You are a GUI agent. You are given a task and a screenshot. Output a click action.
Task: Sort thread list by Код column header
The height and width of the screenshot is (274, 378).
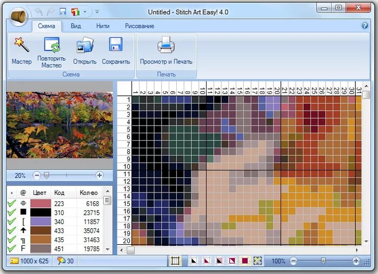tap(59, 193)
